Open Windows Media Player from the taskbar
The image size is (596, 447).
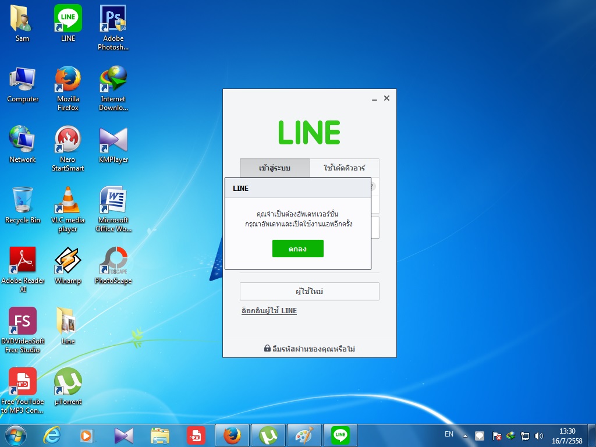(x=87, y=435)
